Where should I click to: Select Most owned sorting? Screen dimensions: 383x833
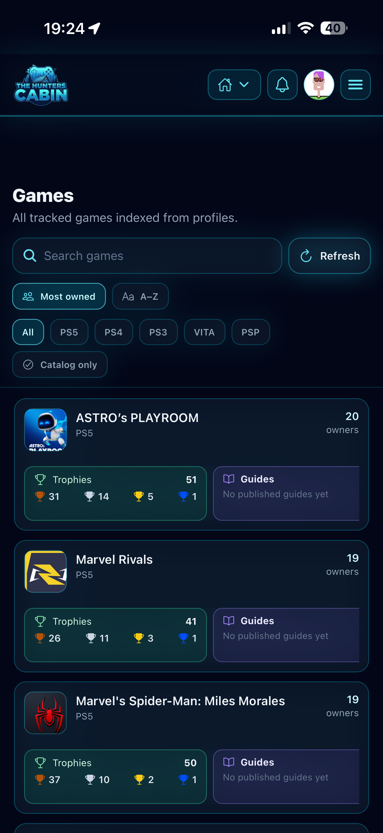tap(59, 296)
